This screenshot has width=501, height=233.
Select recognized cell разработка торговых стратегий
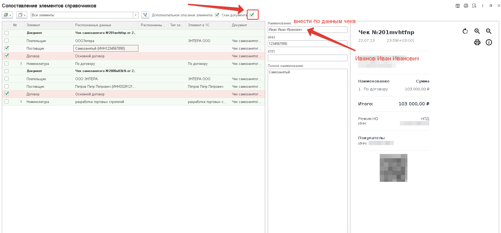pos(106,102)
